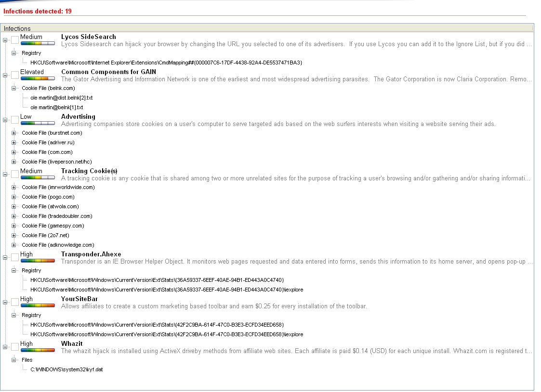The image size is (541, 392).
Task: Expand Cookie File (atwola.com)
Action: (14, 207)
